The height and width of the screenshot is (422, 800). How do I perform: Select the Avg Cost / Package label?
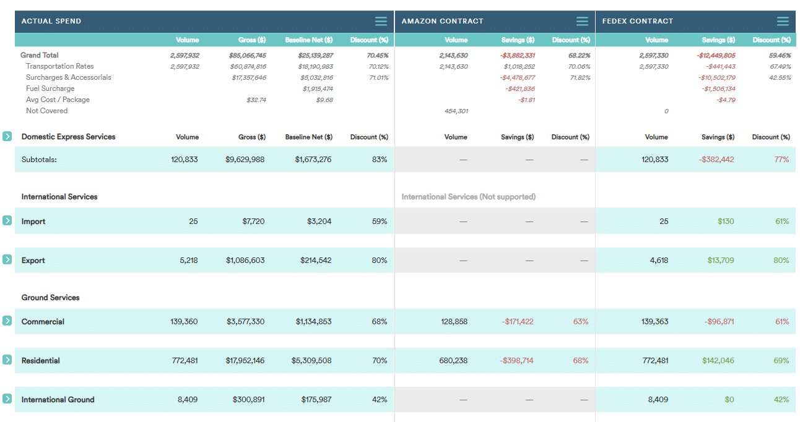pos(58,100)
